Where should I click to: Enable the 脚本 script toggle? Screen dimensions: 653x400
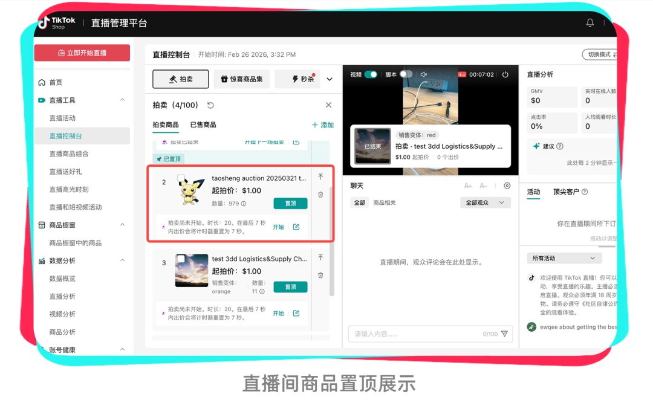(x=406, y=74)
